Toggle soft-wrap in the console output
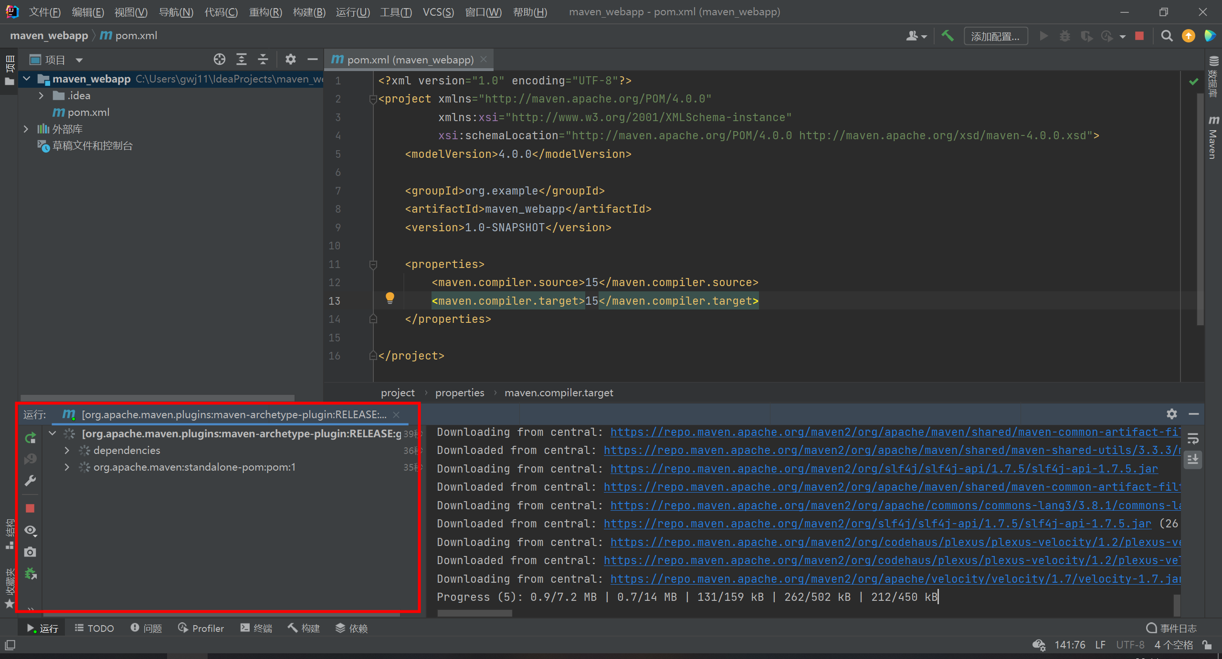This screenshot has width=1222, height=659. (1193, 438)
